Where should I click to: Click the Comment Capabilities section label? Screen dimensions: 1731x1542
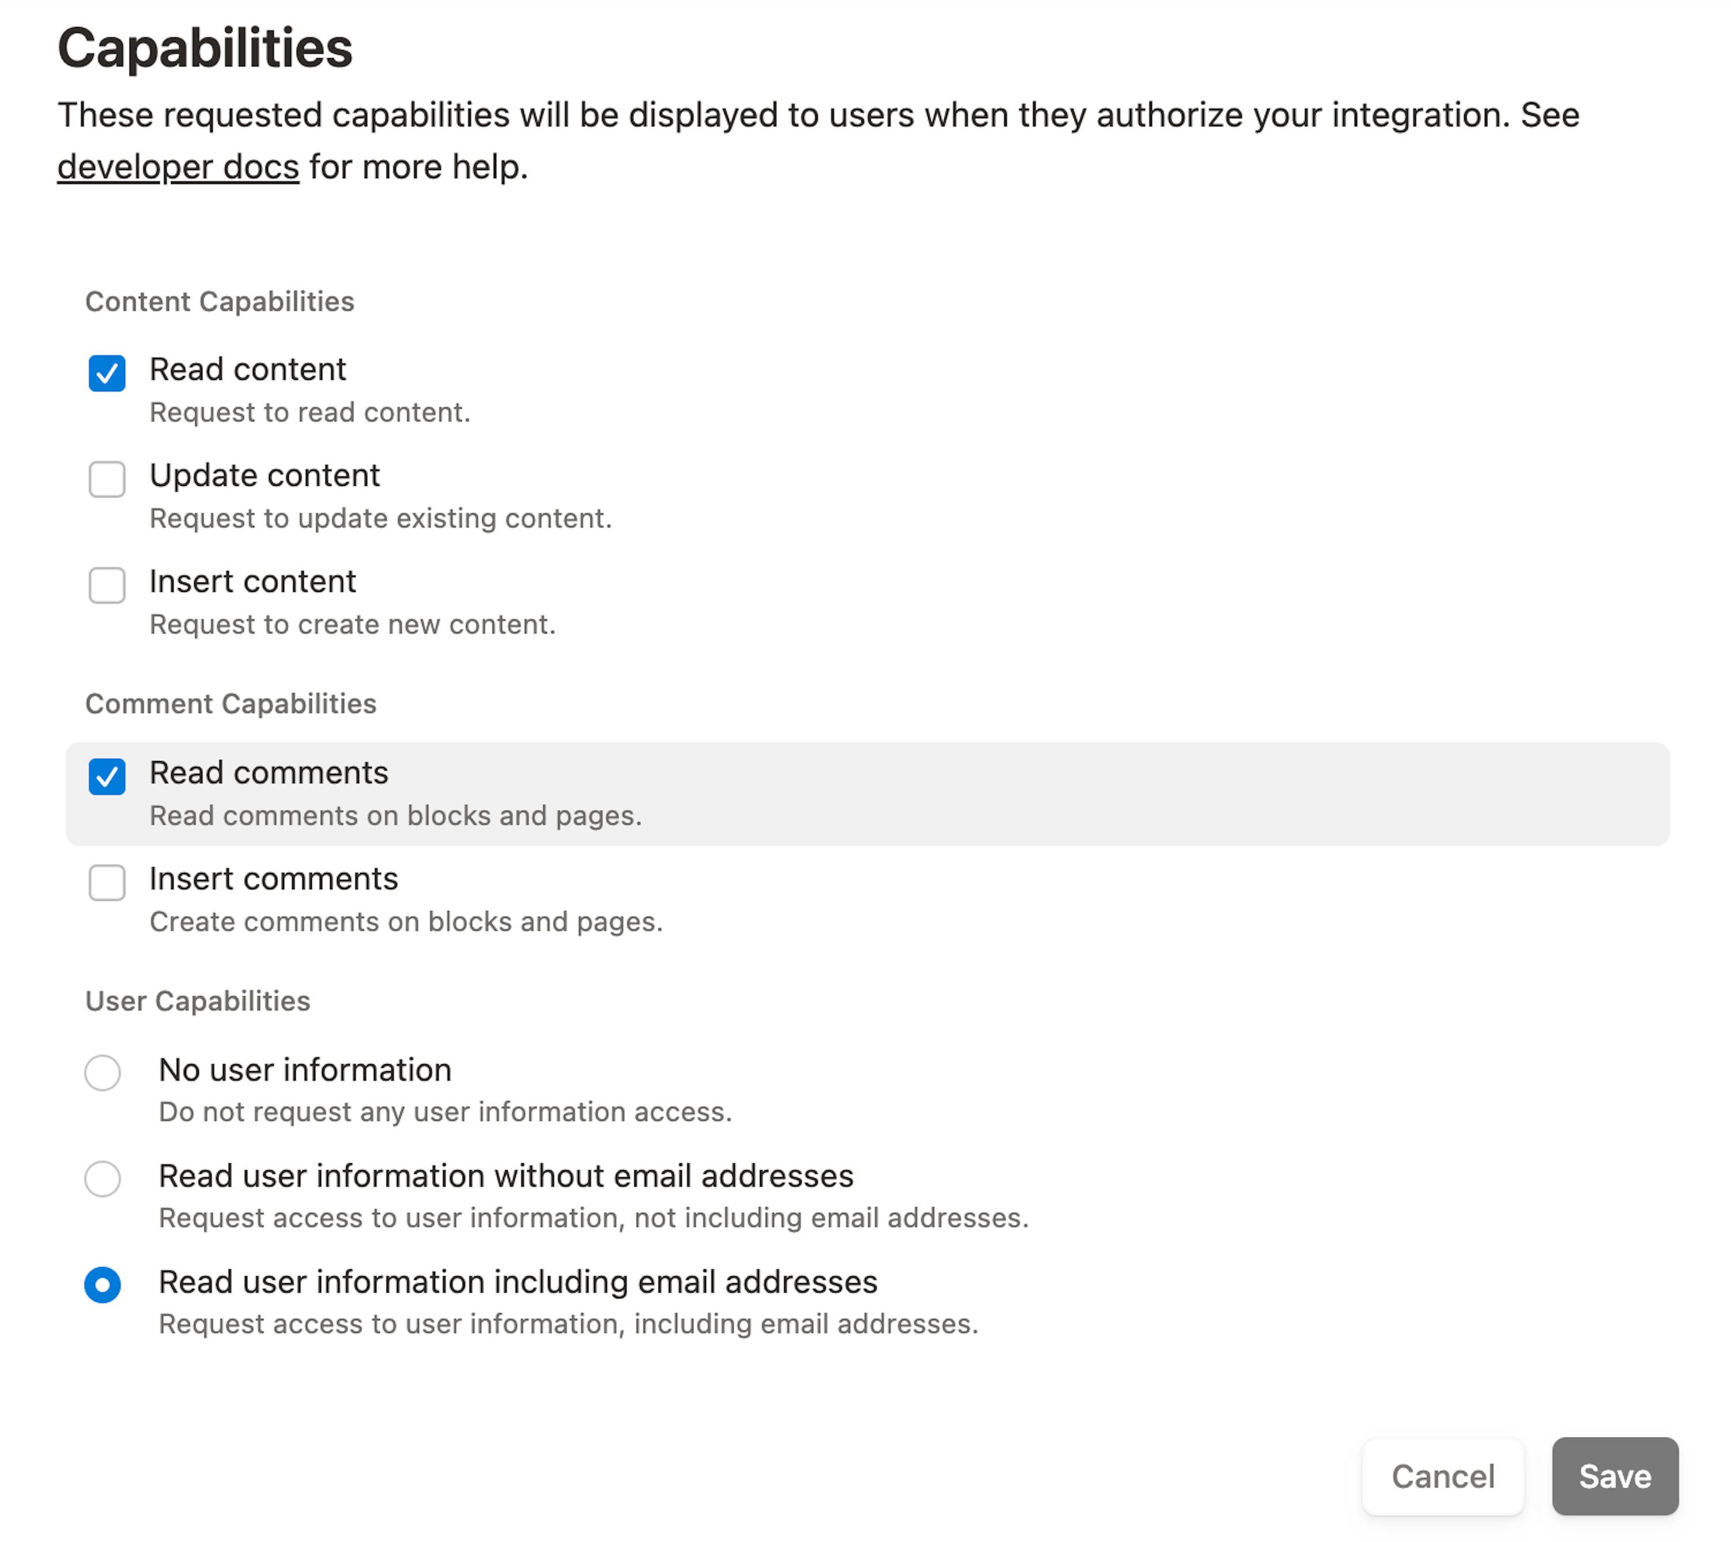pyautogui.click(x=230, y=704)
